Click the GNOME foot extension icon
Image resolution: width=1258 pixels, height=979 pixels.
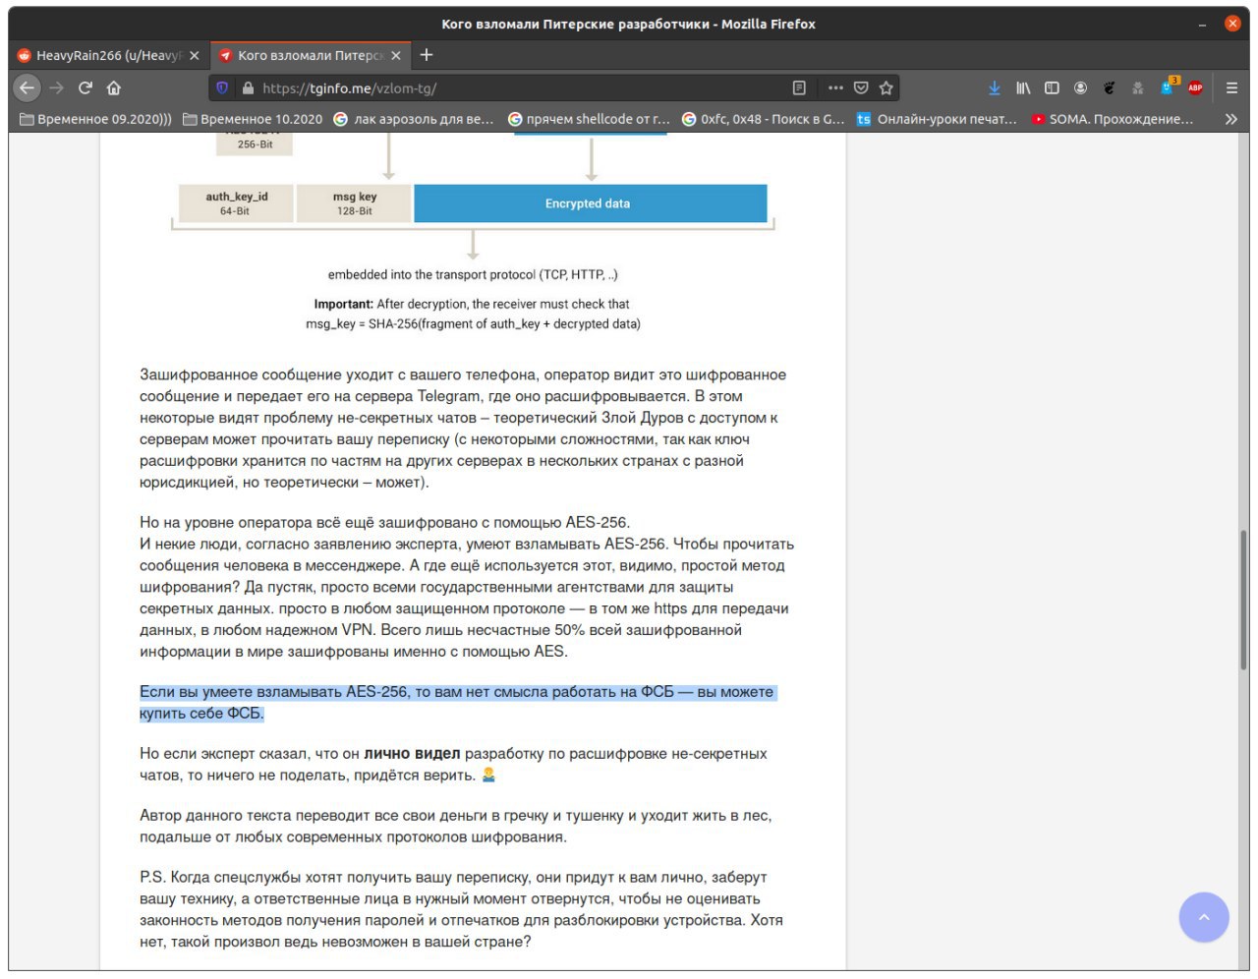pos(1109,87)
